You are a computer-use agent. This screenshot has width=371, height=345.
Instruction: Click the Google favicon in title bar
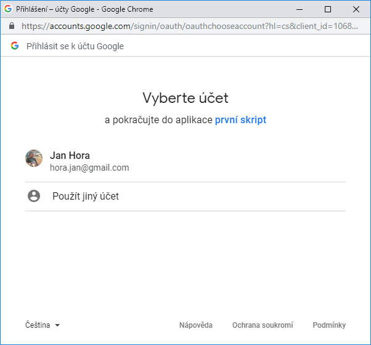8,9
